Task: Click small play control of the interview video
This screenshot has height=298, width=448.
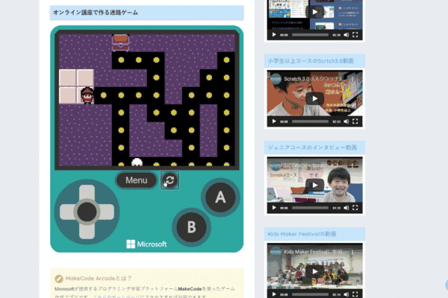Action: (274, 208)
